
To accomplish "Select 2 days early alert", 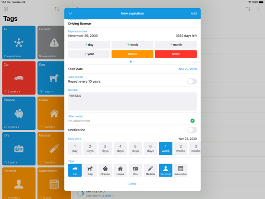I will click(90, 149).
